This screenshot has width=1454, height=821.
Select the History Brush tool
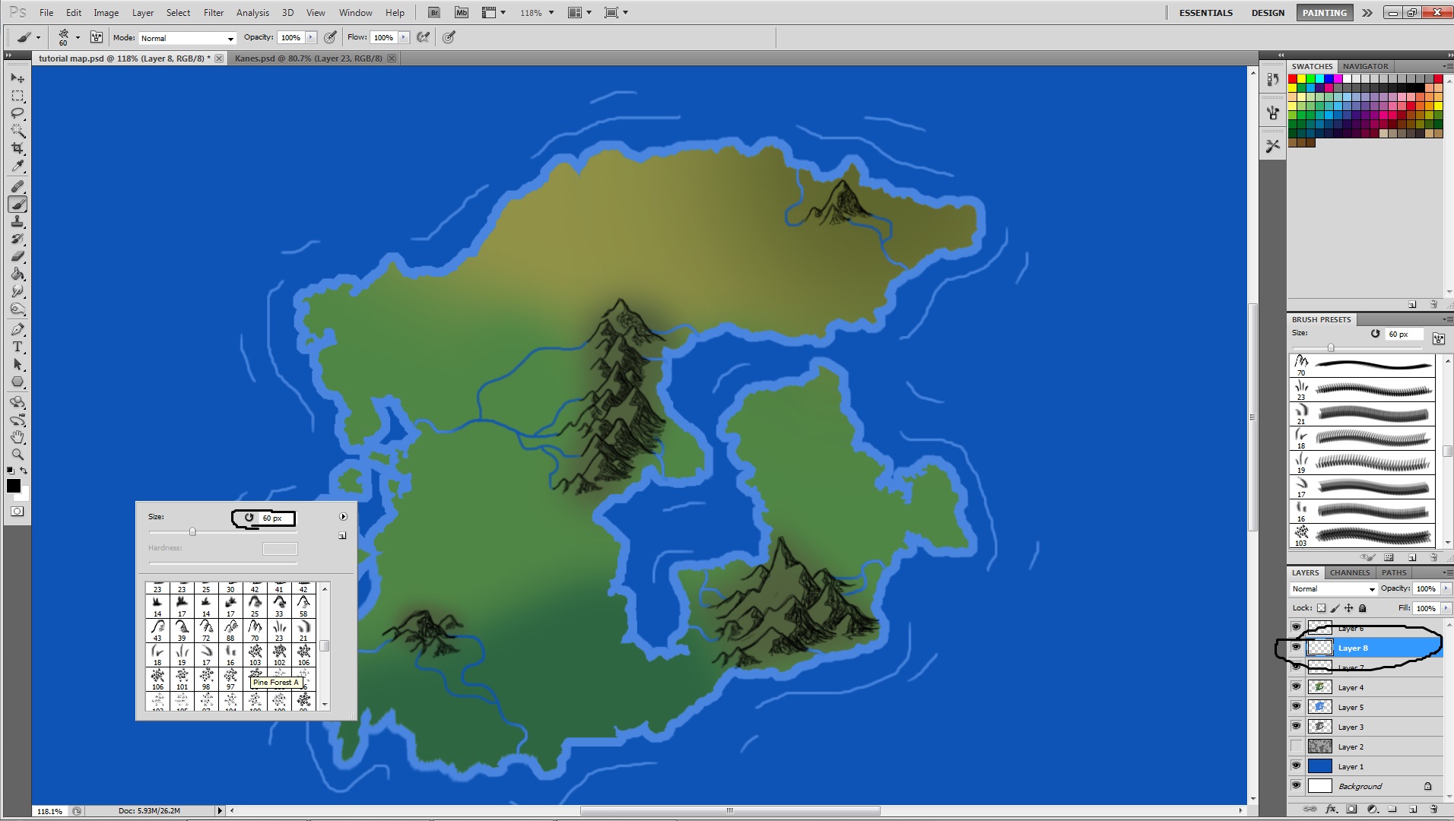pyautogui.click(x=17, y=239)
